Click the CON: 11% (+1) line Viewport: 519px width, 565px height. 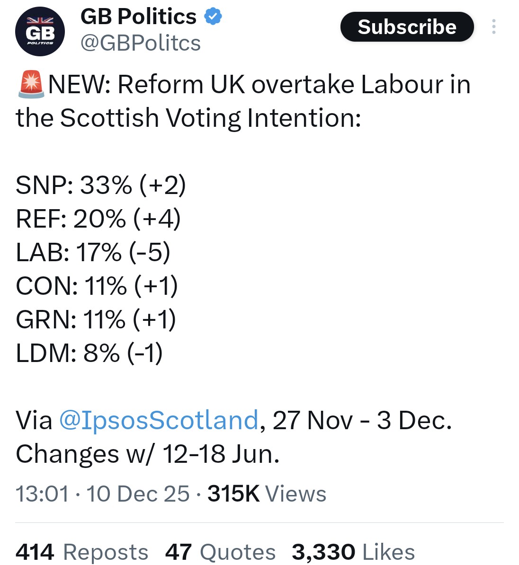(x=97, y=286)
